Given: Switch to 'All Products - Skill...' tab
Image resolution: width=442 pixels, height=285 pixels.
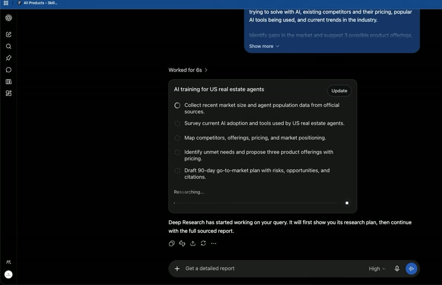Looking at the screenshot, I should (38, 3).
